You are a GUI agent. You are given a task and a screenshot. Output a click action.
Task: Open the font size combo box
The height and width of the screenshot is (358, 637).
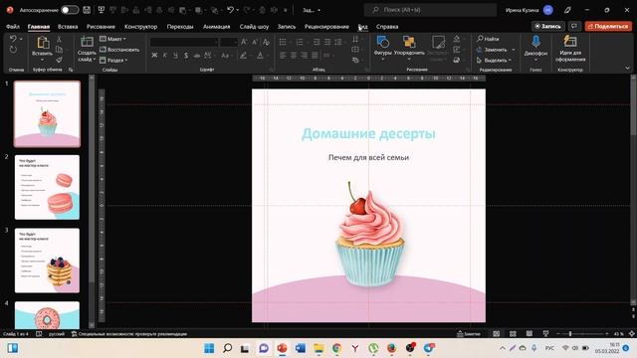point(229,42)
